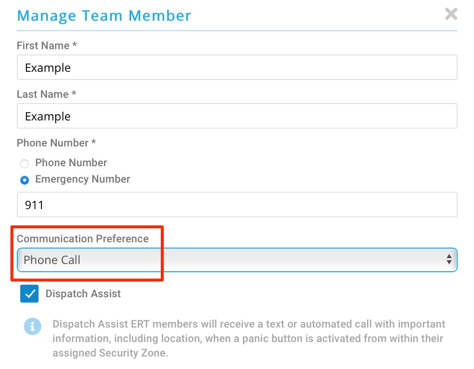Click the number field containing 911

pos(237,205)
